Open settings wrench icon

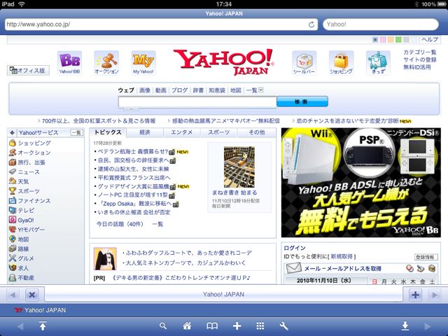[x=283, y=325]
